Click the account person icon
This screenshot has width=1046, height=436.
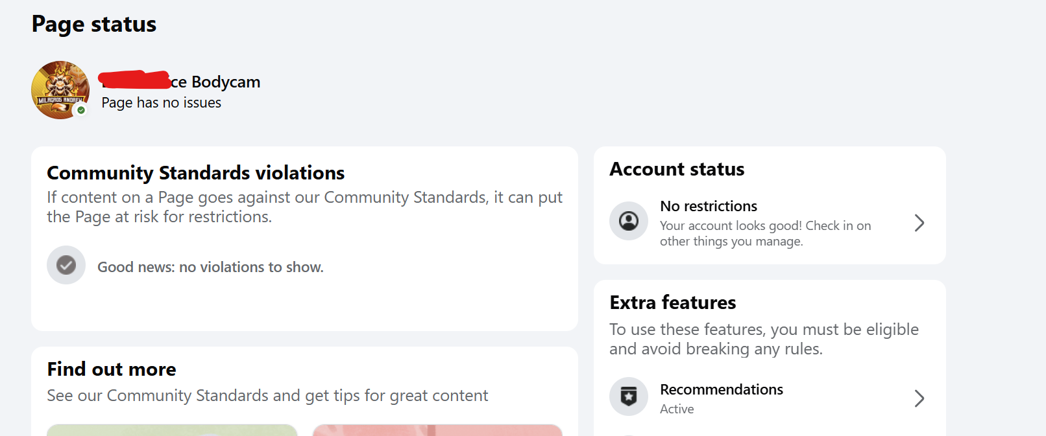(x=628, y=221)
